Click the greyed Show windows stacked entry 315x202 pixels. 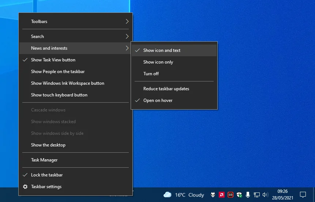(75, 122)
